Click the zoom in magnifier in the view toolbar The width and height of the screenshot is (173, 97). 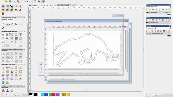click(37, 5)
